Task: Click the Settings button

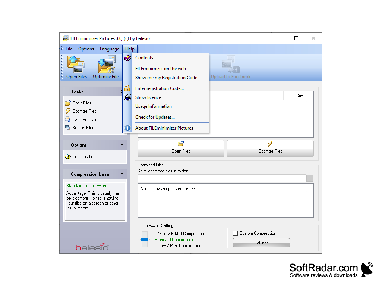Action: (x=261, y=243)
